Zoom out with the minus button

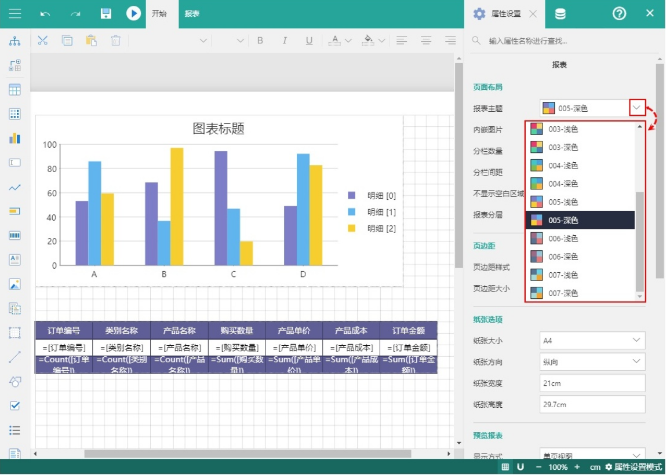point(538,467)
